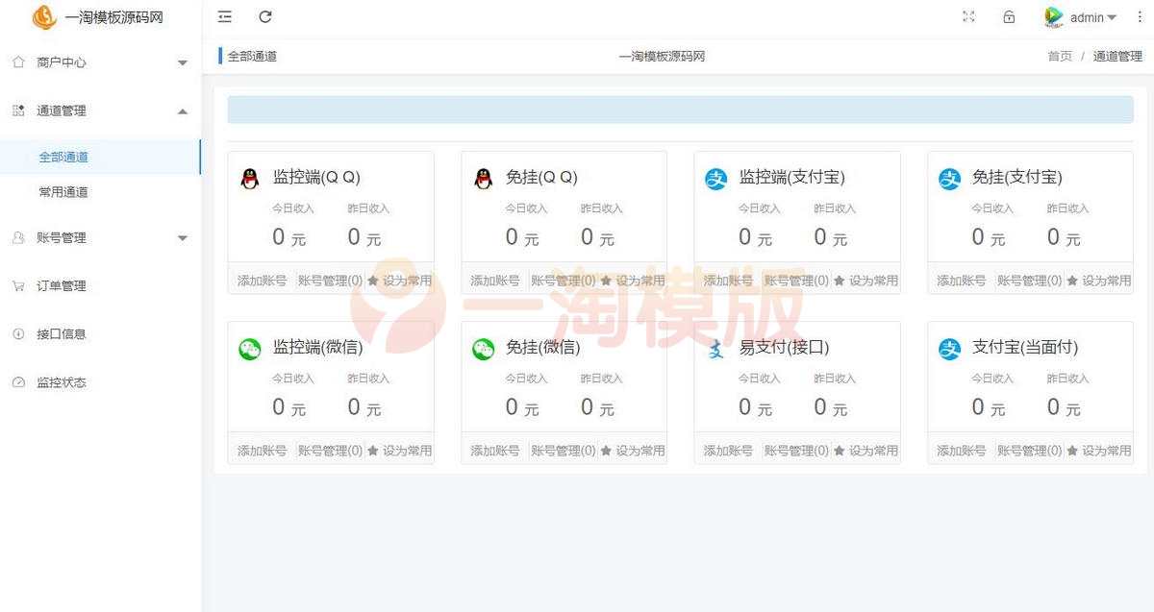Collapse the 通道管理 menu arrow

(183, 111)
